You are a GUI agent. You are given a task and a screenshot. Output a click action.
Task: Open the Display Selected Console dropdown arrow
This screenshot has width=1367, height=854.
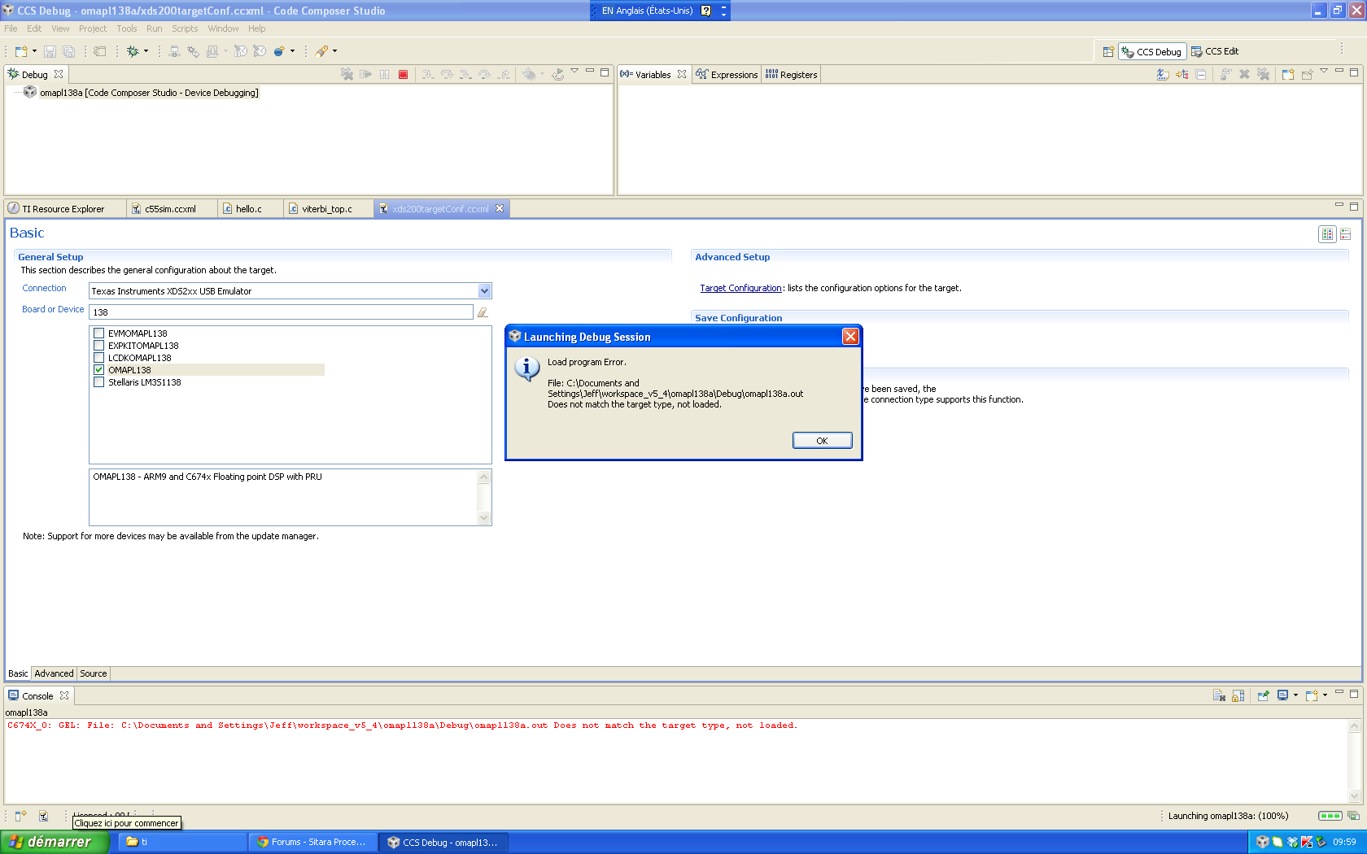tap(1295, 695)
